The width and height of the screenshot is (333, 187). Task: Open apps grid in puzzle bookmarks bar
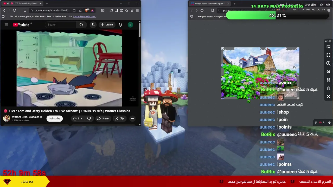point(191,17)
